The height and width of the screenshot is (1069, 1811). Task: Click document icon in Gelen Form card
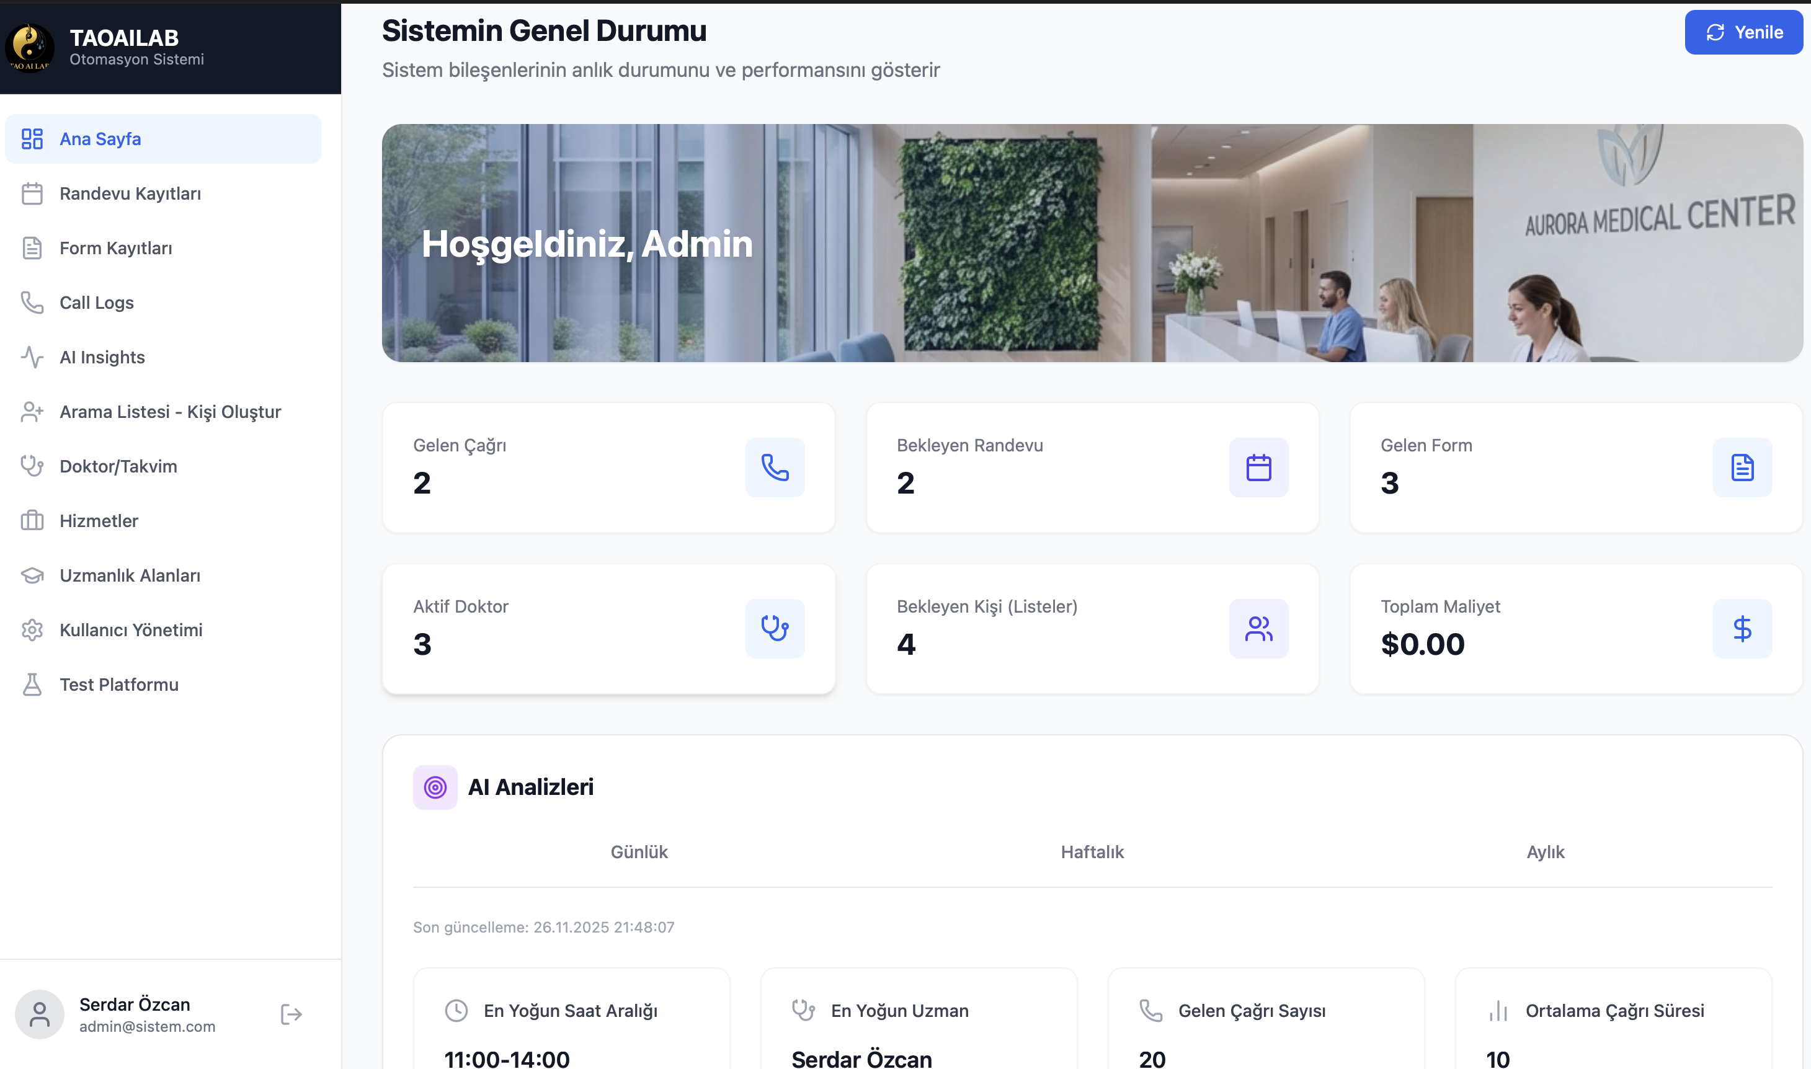click(1741, 468)
